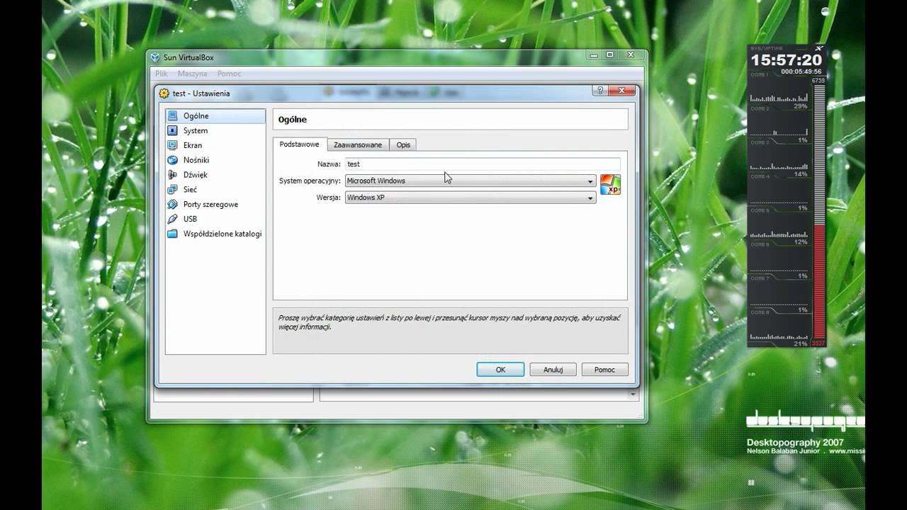
Task: Click the Nośniki disc icon
Action: pos(172,160)
